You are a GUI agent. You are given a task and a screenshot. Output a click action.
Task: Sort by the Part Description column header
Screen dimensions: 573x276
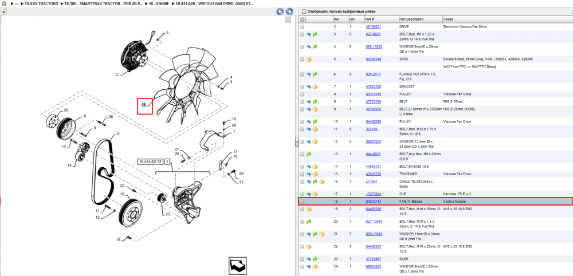point(411,19)
